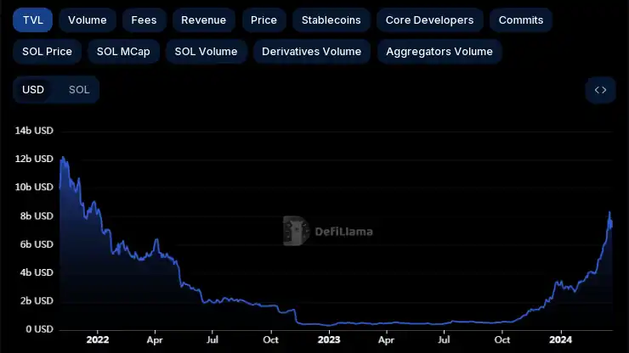Enable the SOL MCap toggle
The height and width of the screenshot is (353, 629).
tap(123, 52)
